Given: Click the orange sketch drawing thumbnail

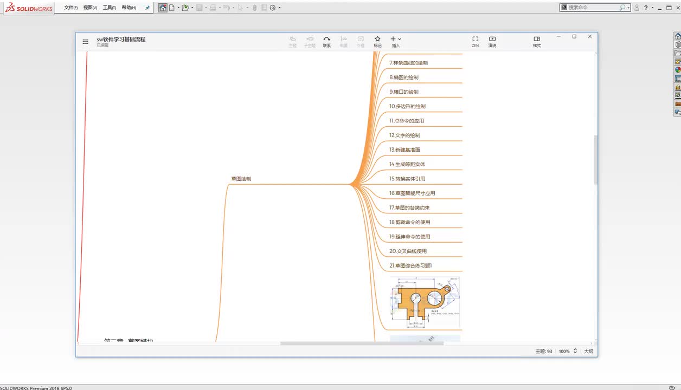Looking at the screenshot, I should point(425,303).
